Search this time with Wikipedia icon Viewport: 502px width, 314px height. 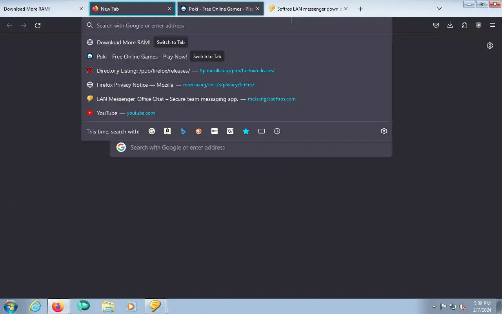click(x=230, y=131)
